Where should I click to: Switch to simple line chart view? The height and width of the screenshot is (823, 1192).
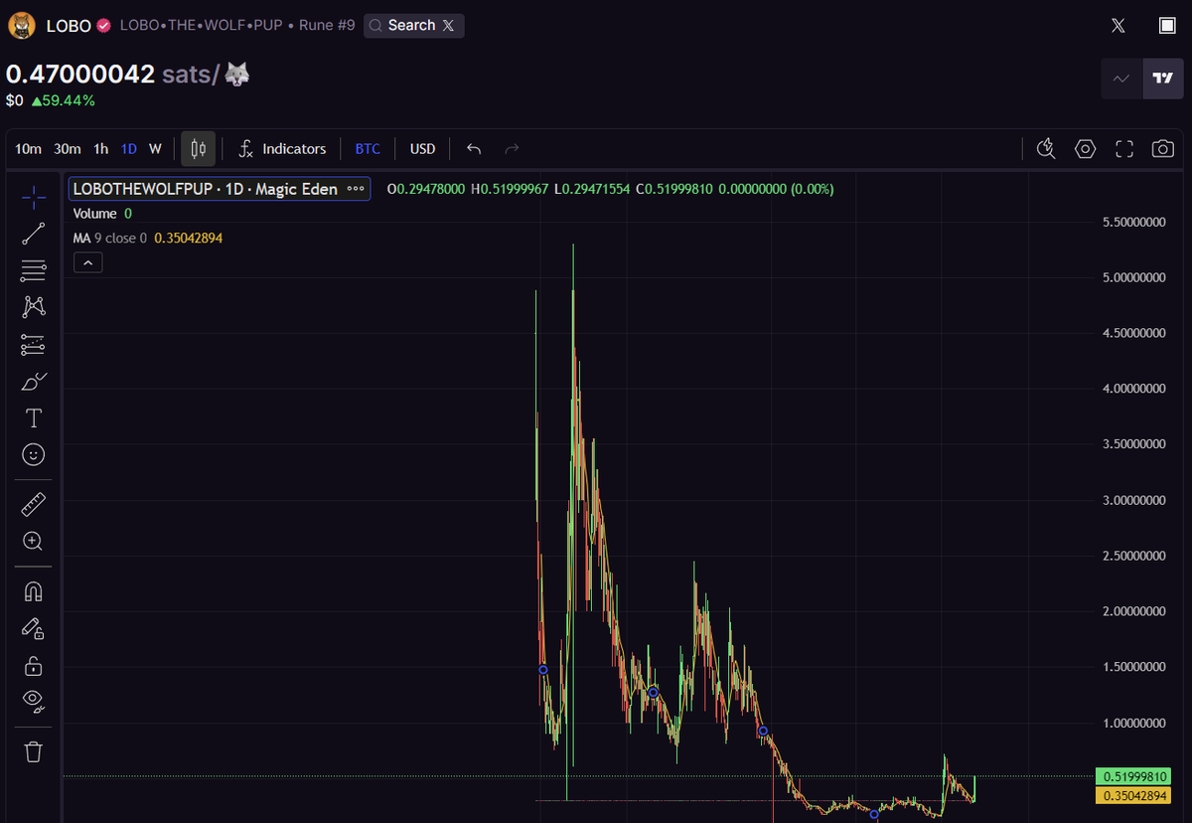pos(1121,79)
